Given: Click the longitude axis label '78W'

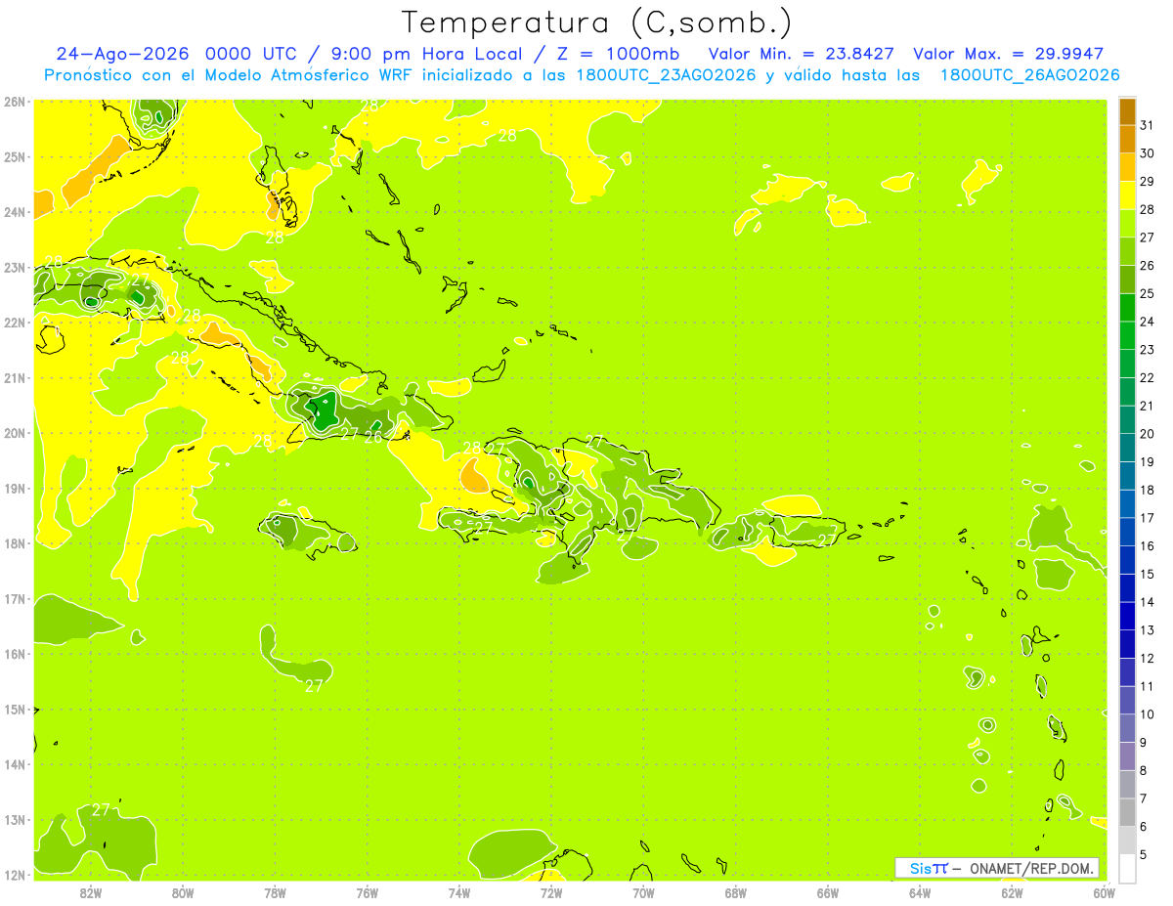Looking at the screenshot, I should (x=275, y=892).
